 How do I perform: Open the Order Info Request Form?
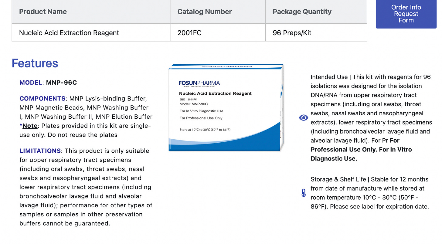[x=406, y=14]
